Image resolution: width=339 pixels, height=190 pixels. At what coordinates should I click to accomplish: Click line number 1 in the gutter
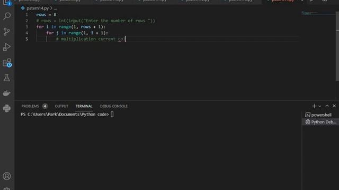26,15
